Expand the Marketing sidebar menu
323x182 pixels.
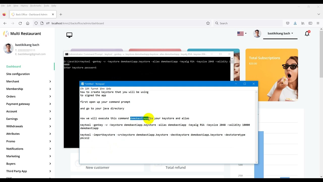tap(29, 156)
